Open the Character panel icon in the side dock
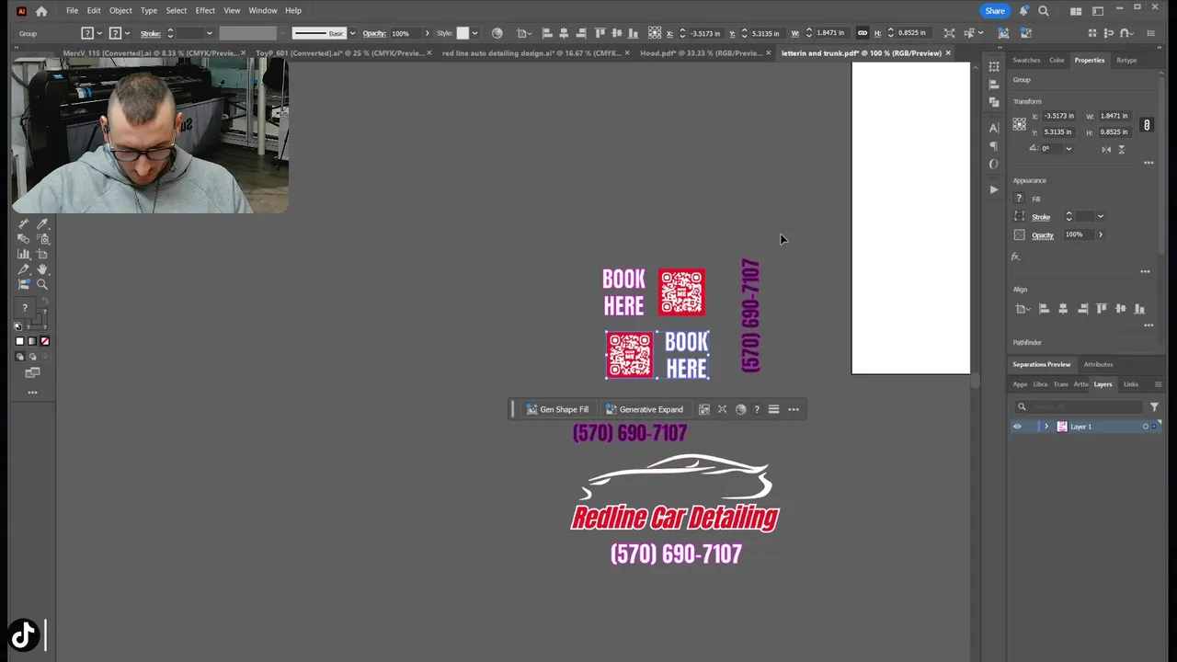This screenshot has height=662, width=1177. [994, 128]
